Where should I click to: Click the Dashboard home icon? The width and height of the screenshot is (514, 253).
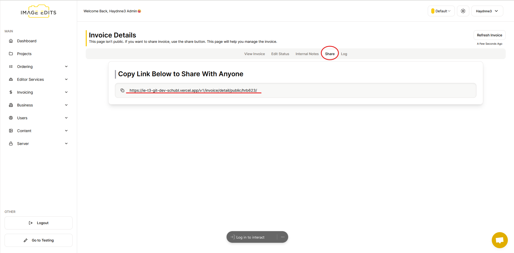[x=11, y=41]
